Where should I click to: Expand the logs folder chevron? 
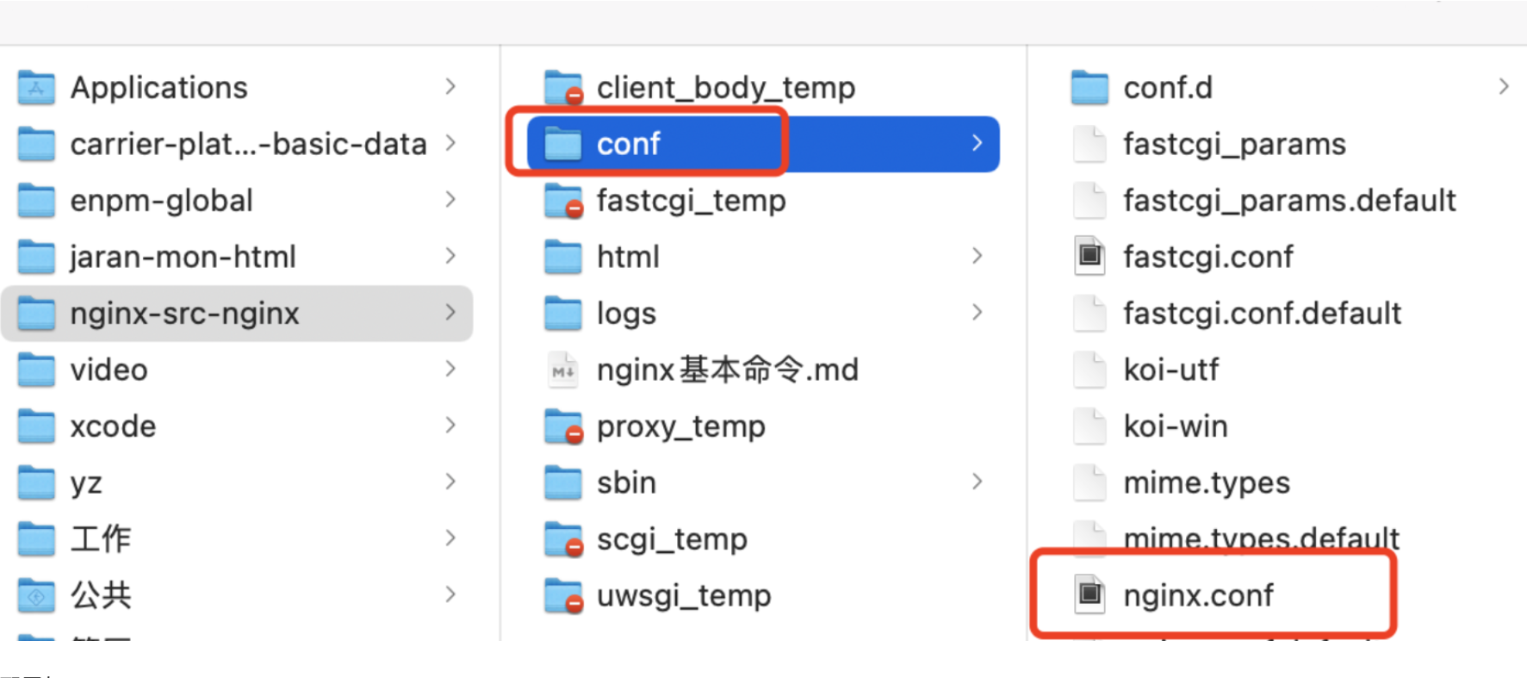(x=977, y=313)
